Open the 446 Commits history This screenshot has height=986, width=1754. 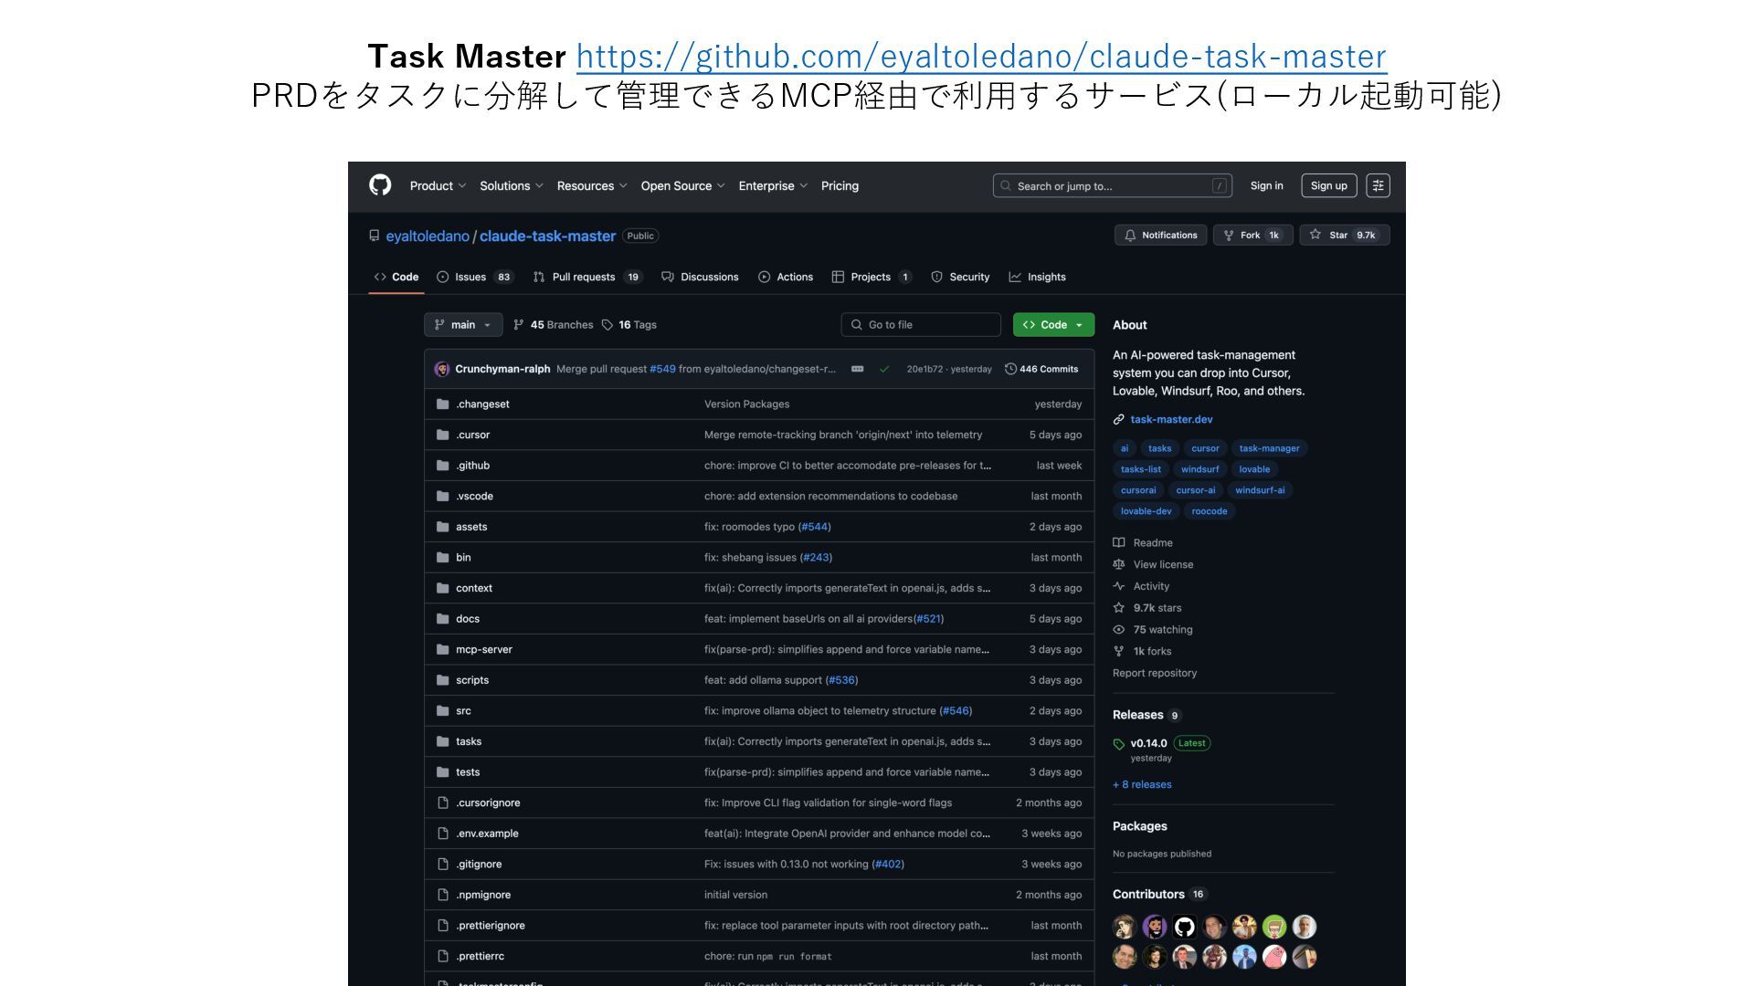(1041, 369)
